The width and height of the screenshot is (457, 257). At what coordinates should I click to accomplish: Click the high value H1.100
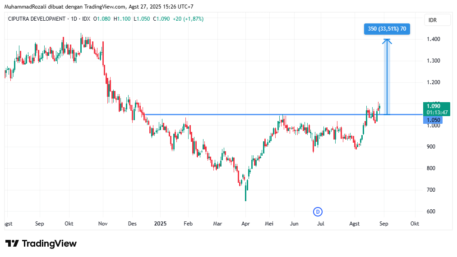(x=122, y=19)
